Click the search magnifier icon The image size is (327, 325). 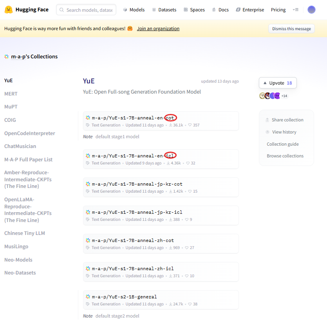[x=61, y=10]
